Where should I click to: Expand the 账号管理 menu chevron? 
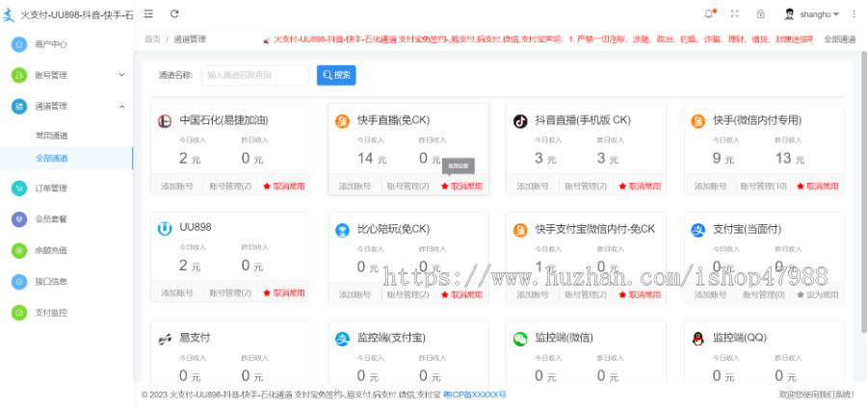(122, 74)
